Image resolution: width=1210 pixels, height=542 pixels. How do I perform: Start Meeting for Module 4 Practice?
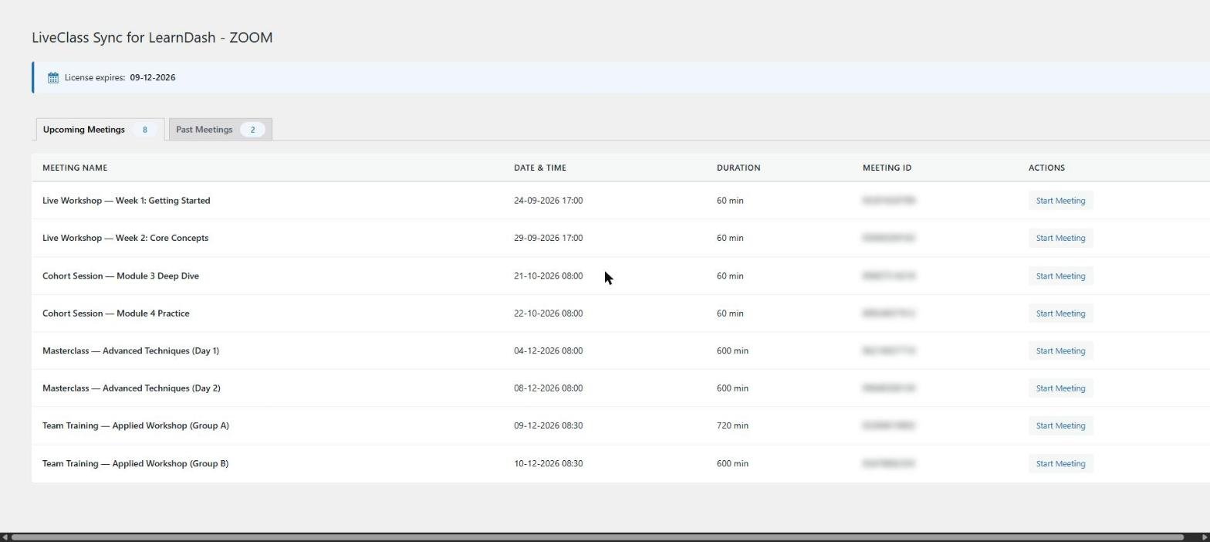pos(1060,313)
